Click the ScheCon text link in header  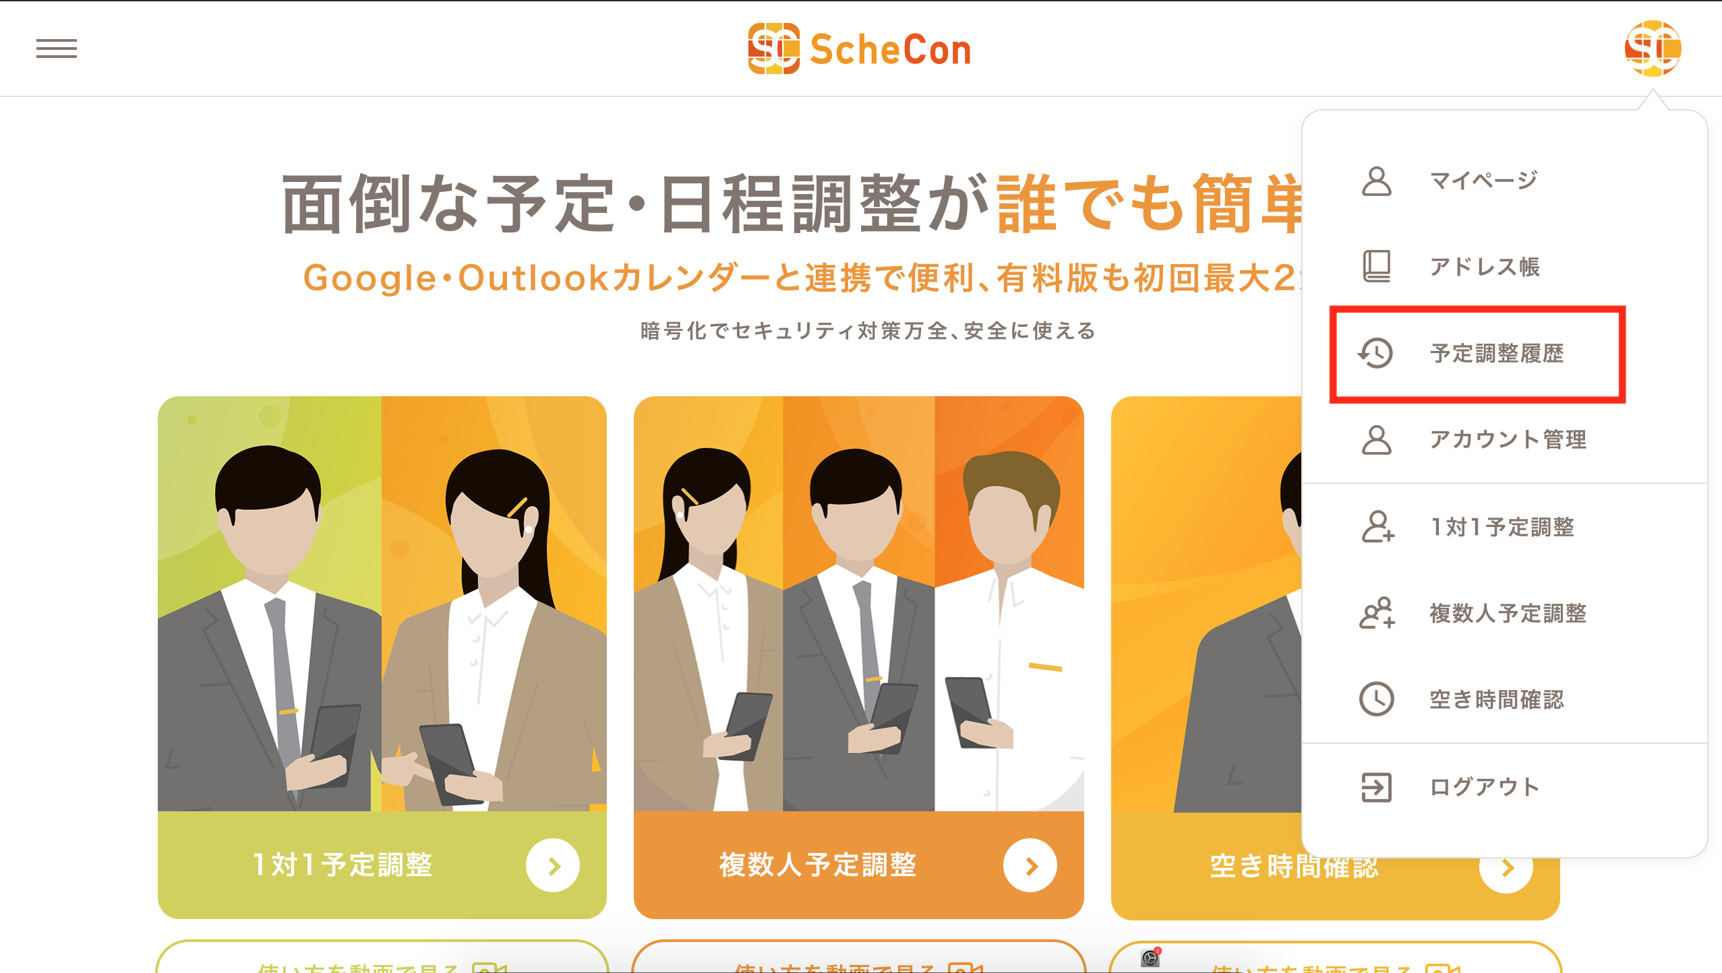(890, 50)
